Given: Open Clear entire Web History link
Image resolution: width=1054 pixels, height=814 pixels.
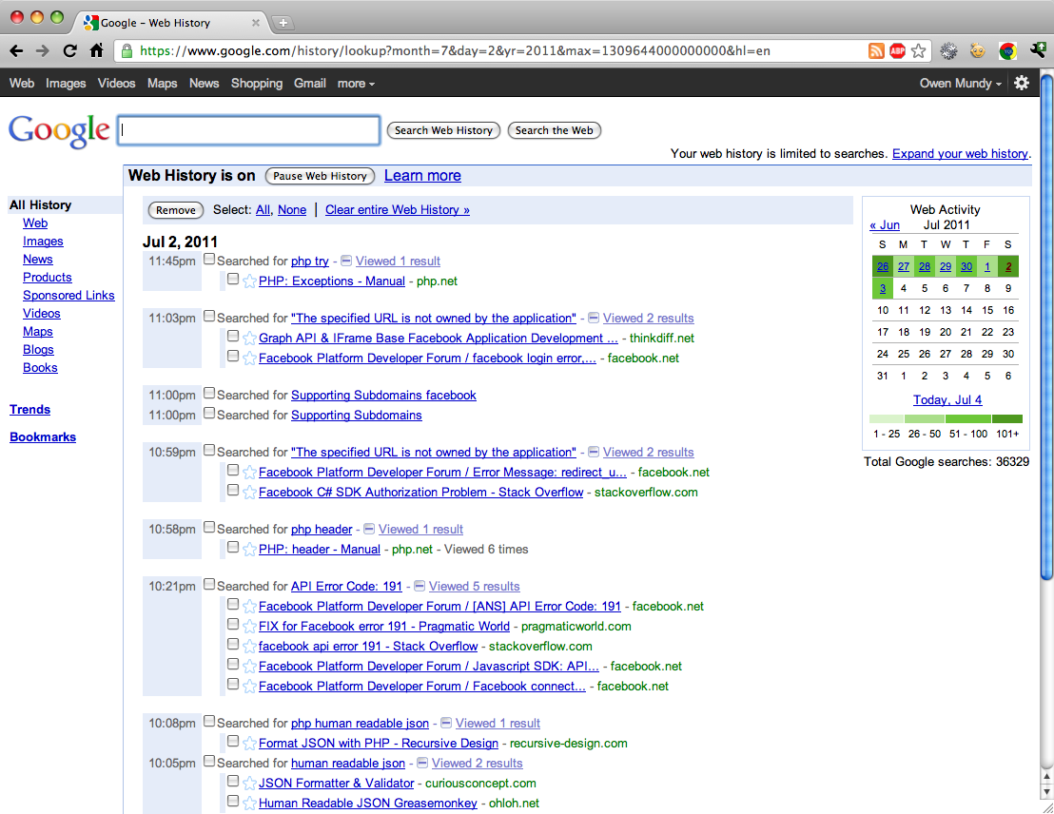Looking at the screenshot, I should (x=398, y=210).
